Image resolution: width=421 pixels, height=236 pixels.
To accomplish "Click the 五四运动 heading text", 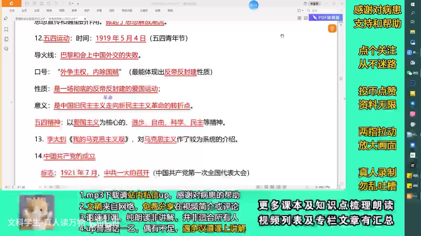I will point(57,38).
